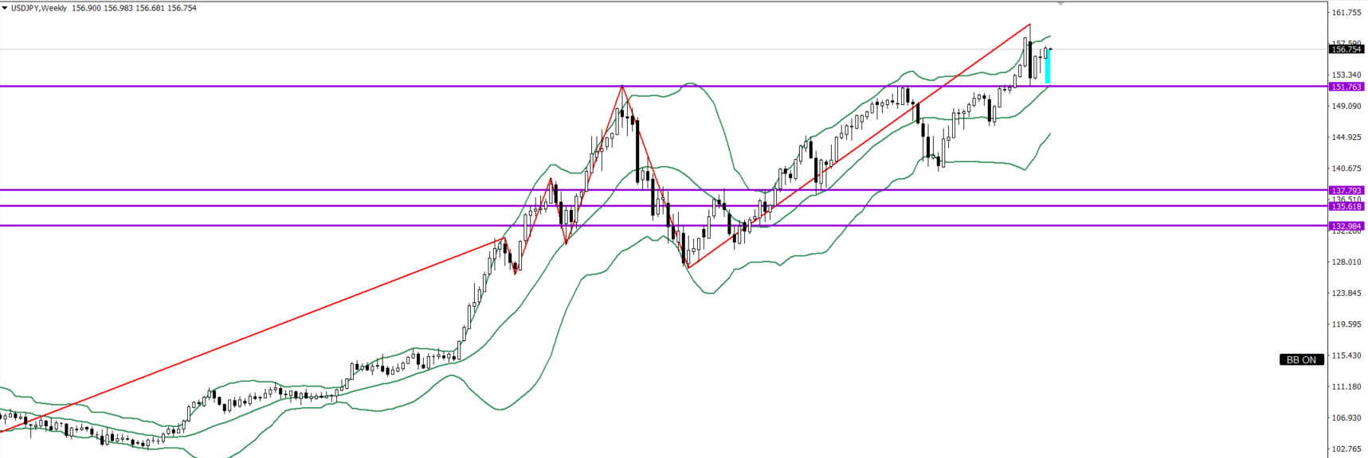This screenshot has width=1368, height=458.
Task: Click the 144.925 value on price axis
Action: point(1346,138)
